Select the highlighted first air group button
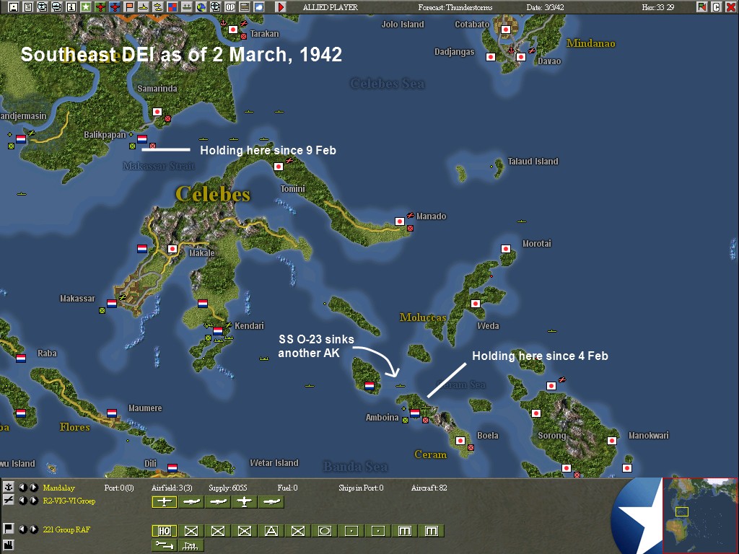Viewport: 739px width, 554px height. click(x=164, y=502)
